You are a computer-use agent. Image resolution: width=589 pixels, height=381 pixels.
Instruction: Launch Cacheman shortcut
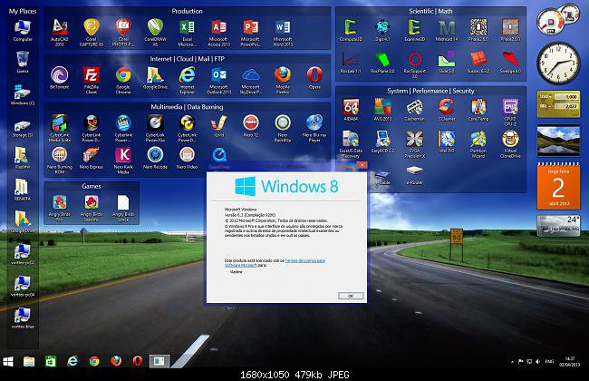pos(415,110)
